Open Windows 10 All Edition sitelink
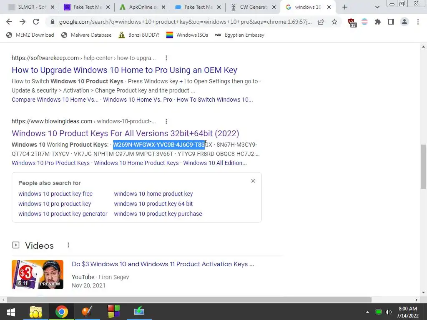Screen dimensions: 427x320 [215, 163]
